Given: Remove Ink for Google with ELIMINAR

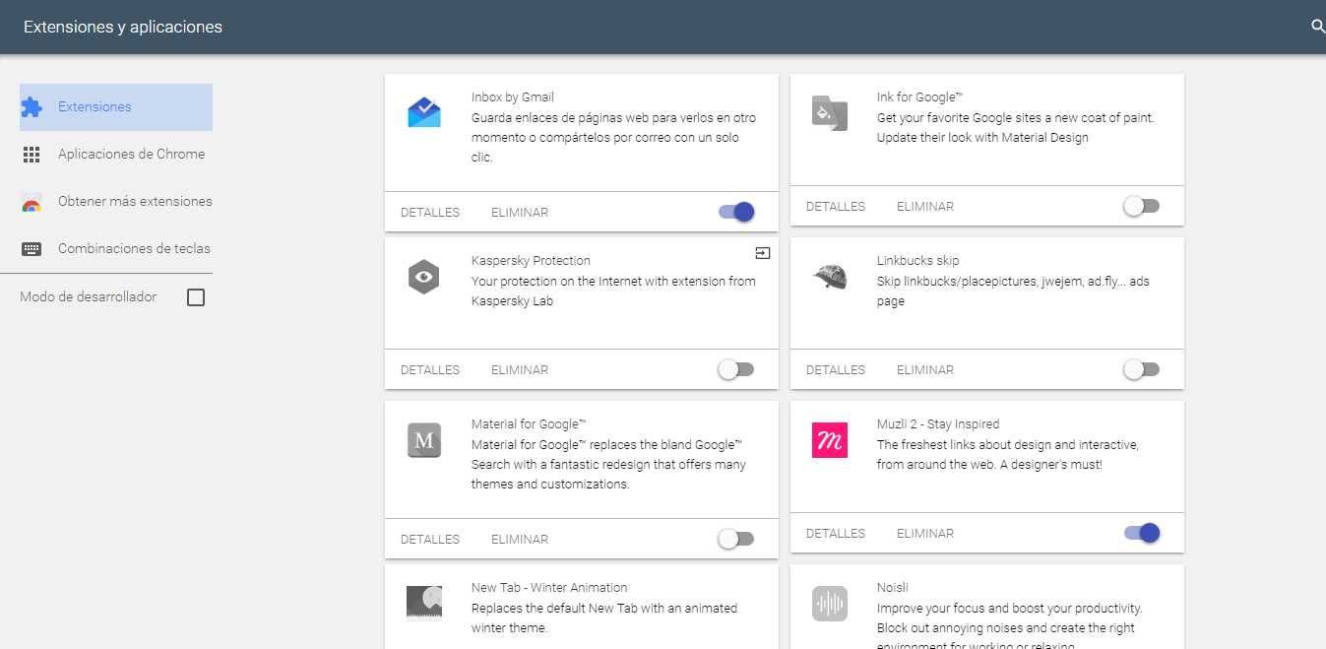Looking at the screenshot, I should [x=925, y=206].
